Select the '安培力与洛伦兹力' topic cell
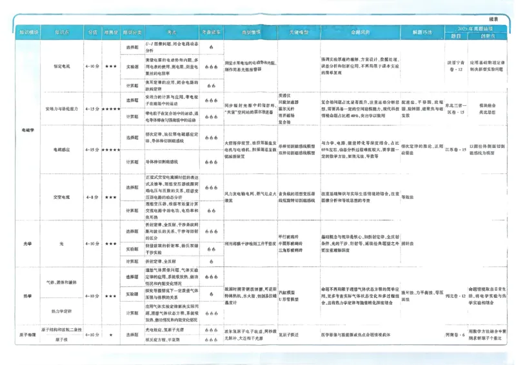Image resolution: width=516 pixels, height=365 pixels. [x=62, y=109]
